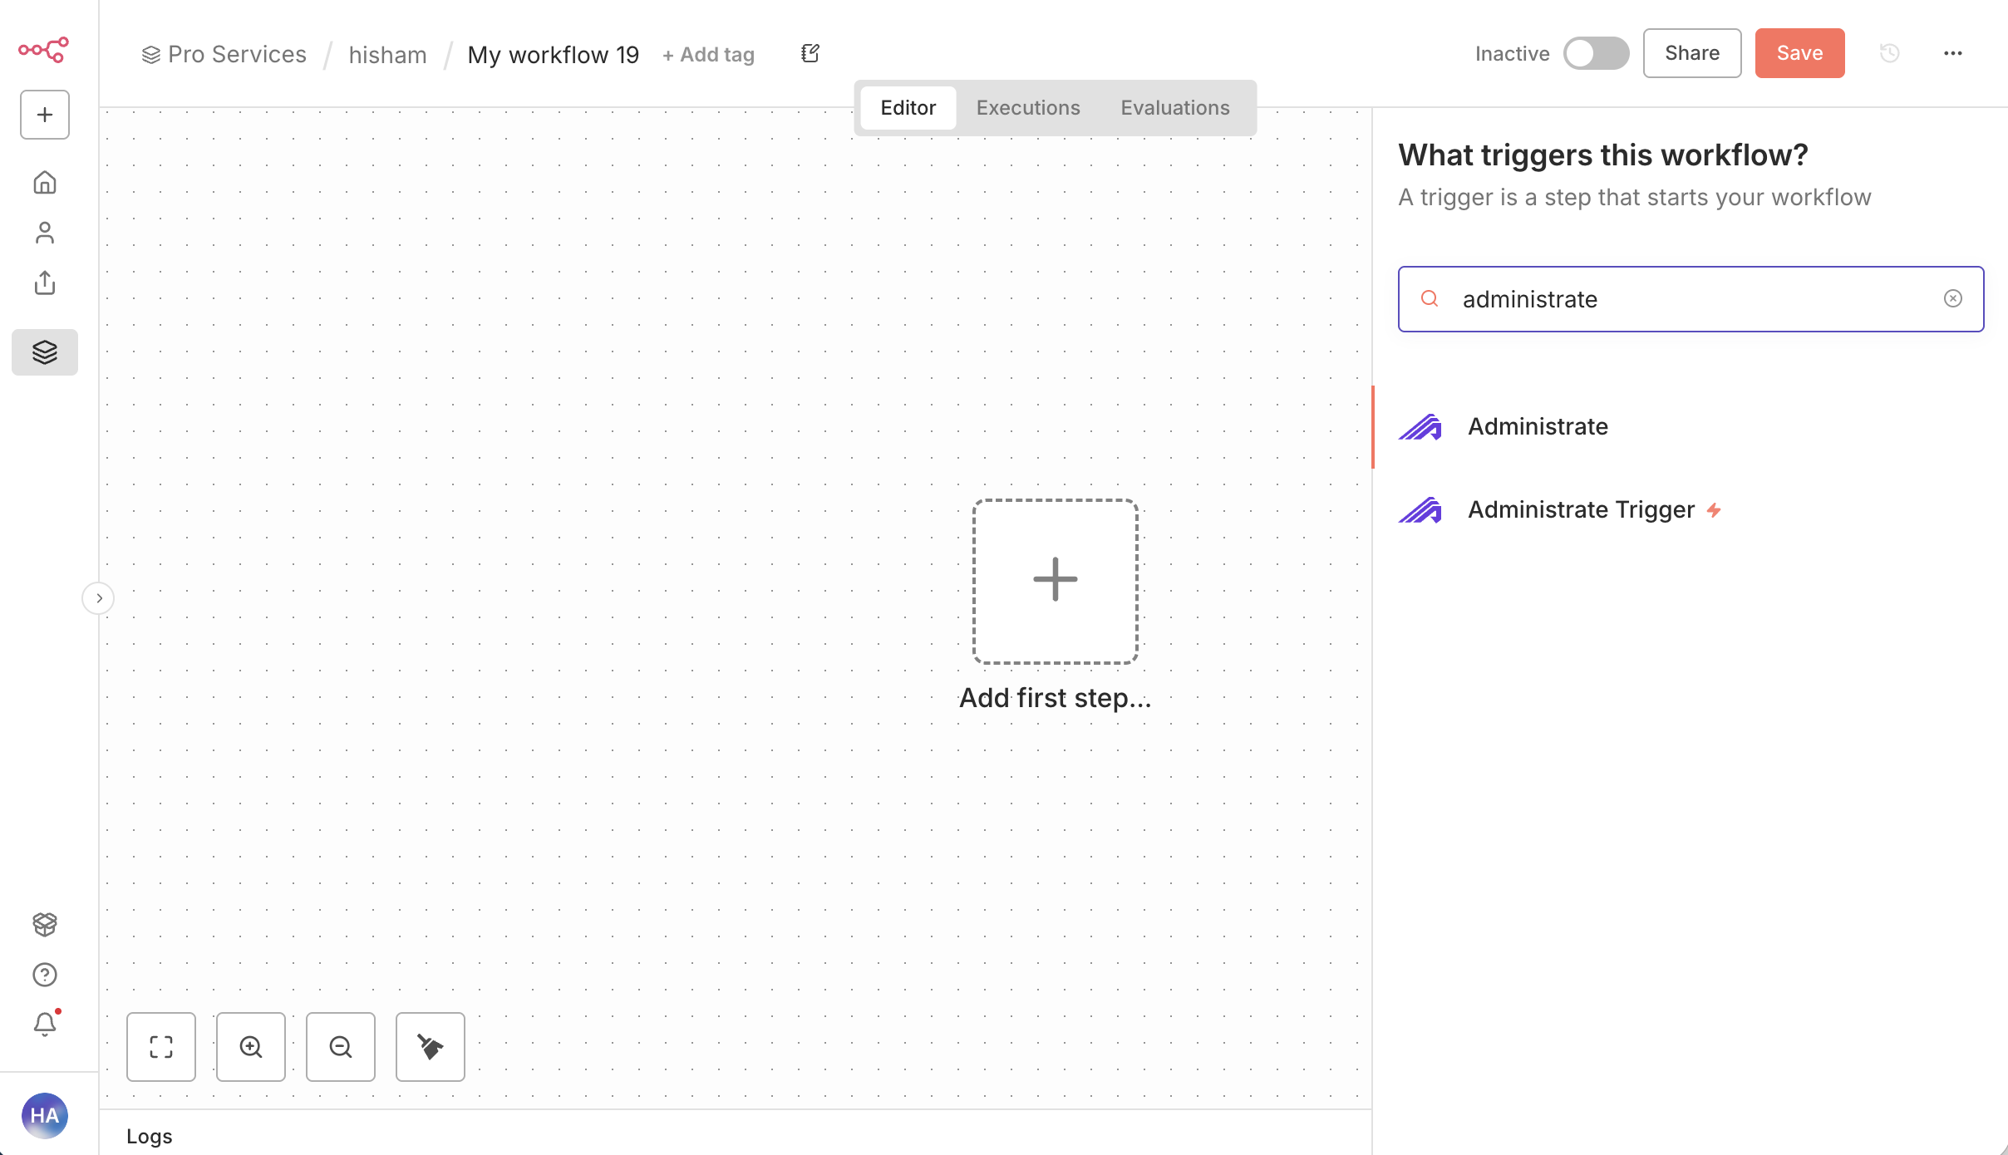Click the Add tag link
The height and width of the screenshot is (1155, 2008).
pos(709,55)
